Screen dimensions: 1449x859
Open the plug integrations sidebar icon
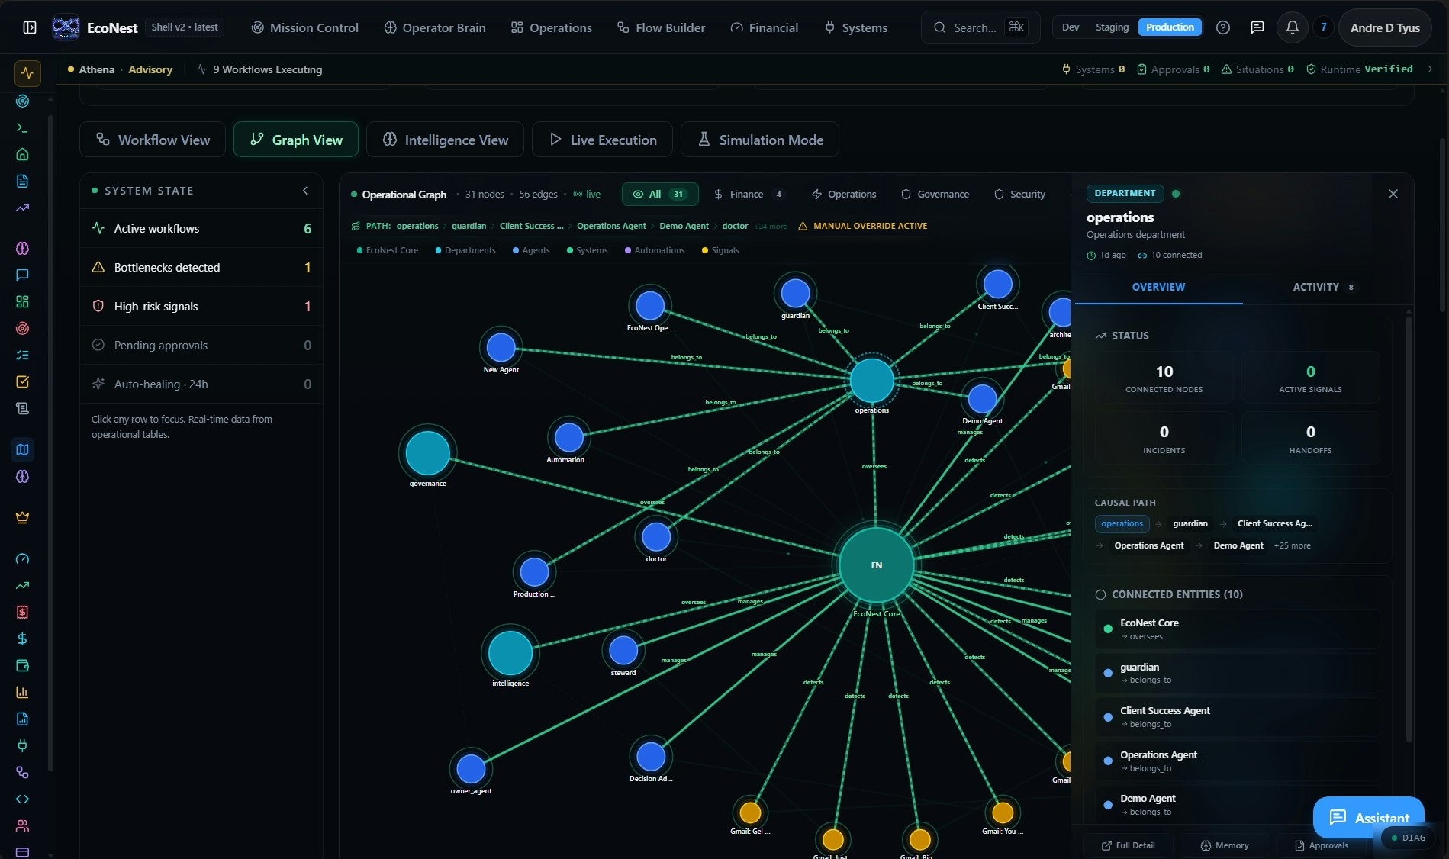[x=22, y=745]
